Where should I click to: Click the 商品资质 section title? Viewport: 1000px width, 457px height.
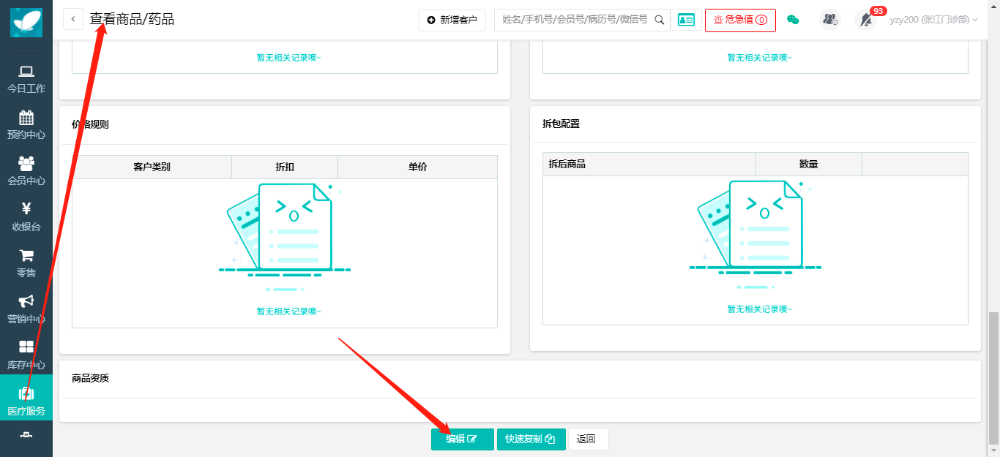click(x=90, y=379)
